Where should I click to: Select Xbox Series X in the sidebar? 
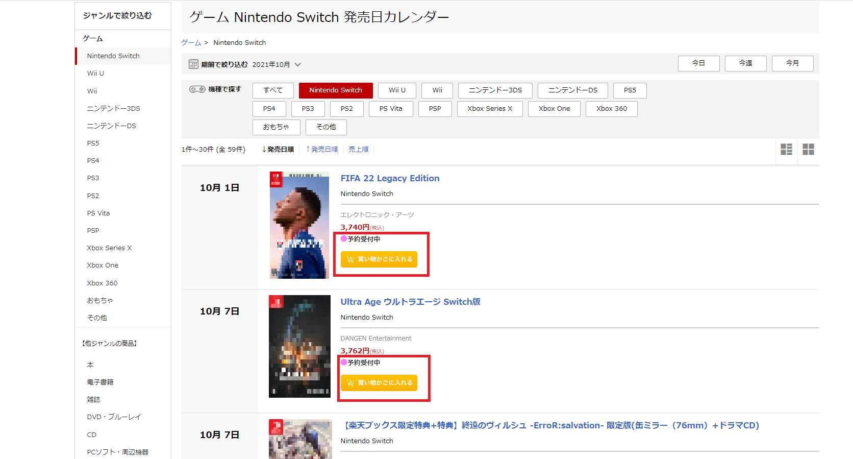click(x=109, y=248)
